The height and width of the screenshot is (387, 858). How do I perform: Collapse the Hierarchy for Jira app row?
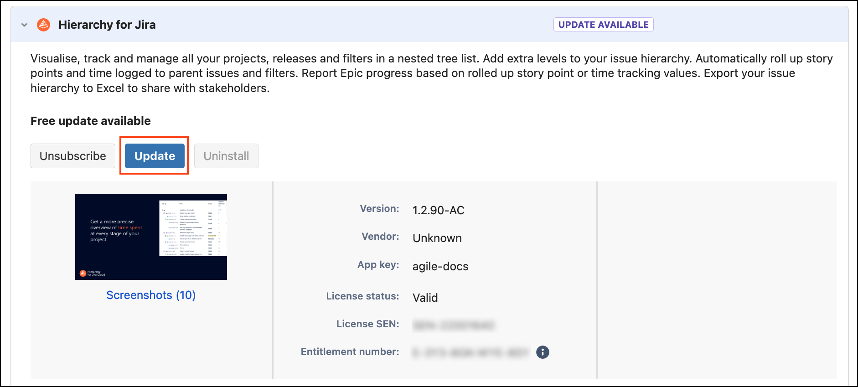(x=25, y=25)
